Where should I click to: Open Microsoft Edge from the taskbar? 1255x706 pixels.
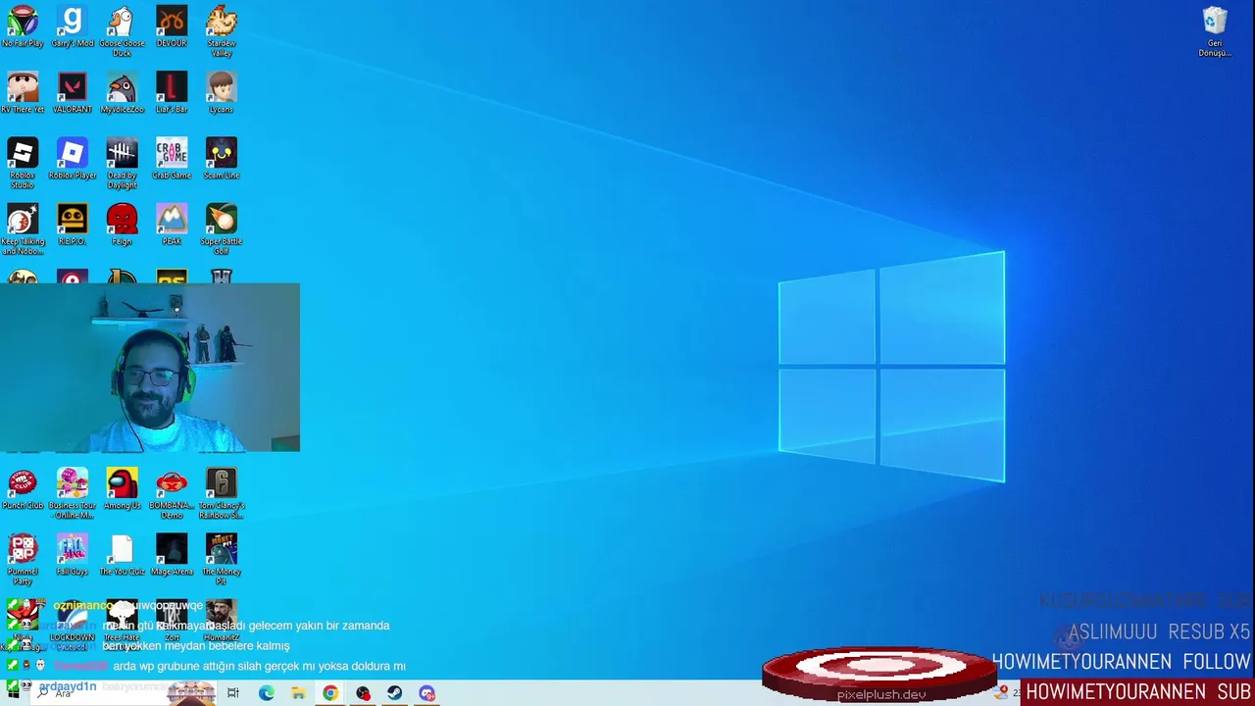[266, 693]
